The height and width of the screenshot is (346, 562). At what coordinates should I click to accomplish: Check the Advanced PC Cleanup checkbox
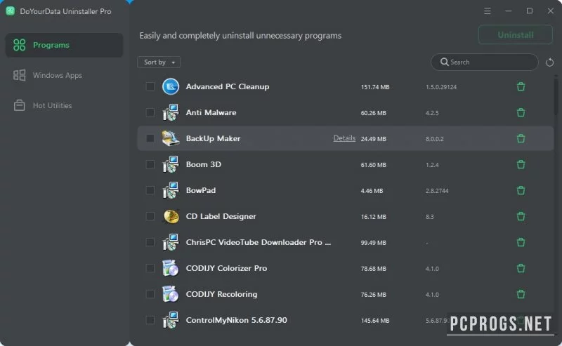point(150,86)
